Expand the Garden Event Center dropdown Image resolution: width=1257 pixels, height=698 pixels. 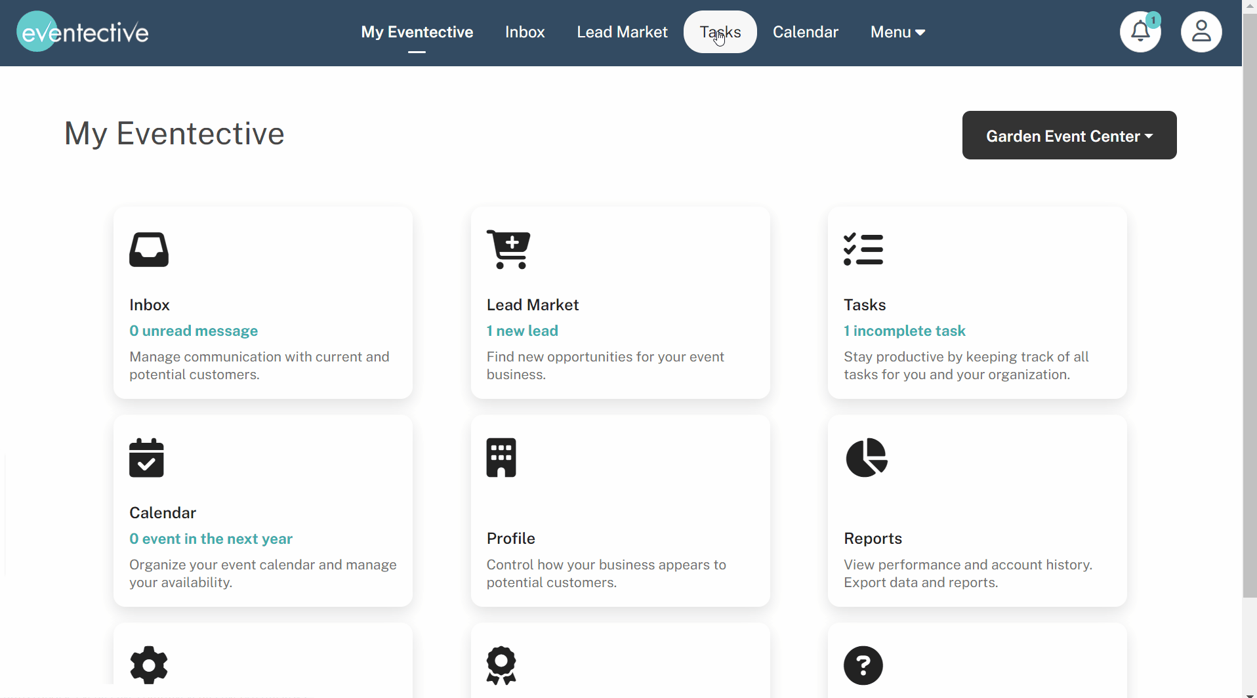[x=1069, y=135]
